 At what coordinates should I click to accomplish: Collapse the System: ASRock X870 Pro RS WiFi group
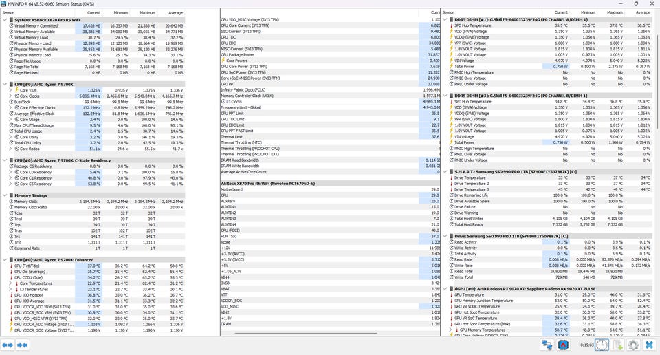5,20
